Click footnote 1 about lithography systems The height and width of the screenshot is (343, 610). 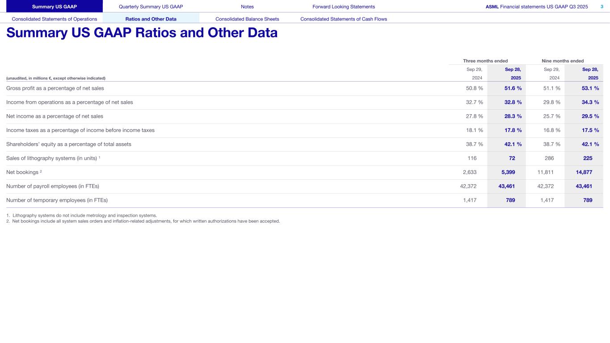82,215
